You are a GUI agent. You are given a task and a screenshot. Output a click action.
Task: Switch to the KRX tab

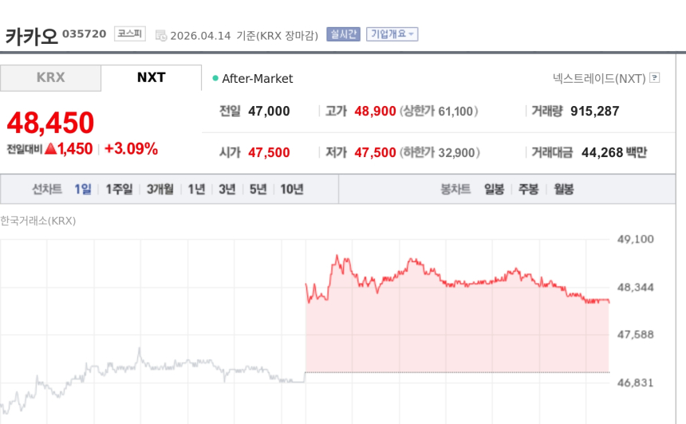(x=50, y=77)
